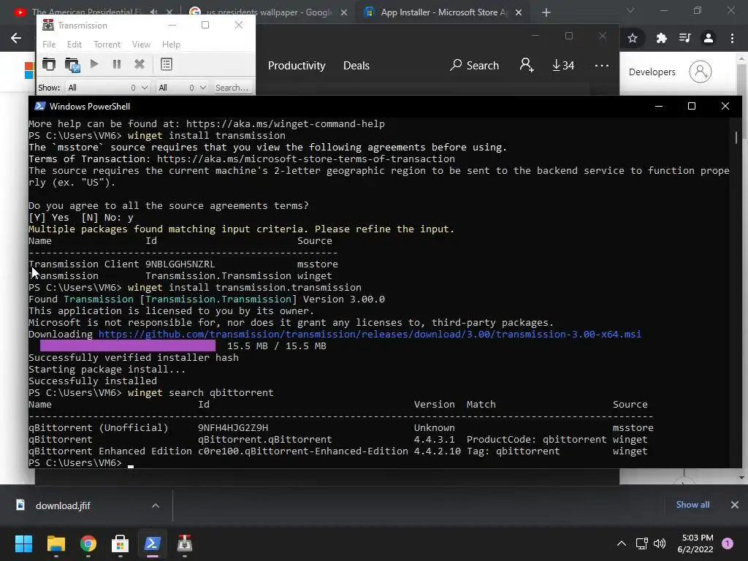748x561 pixels.
Task: Open new Chrome tab with plus
Action: [546, 12]
